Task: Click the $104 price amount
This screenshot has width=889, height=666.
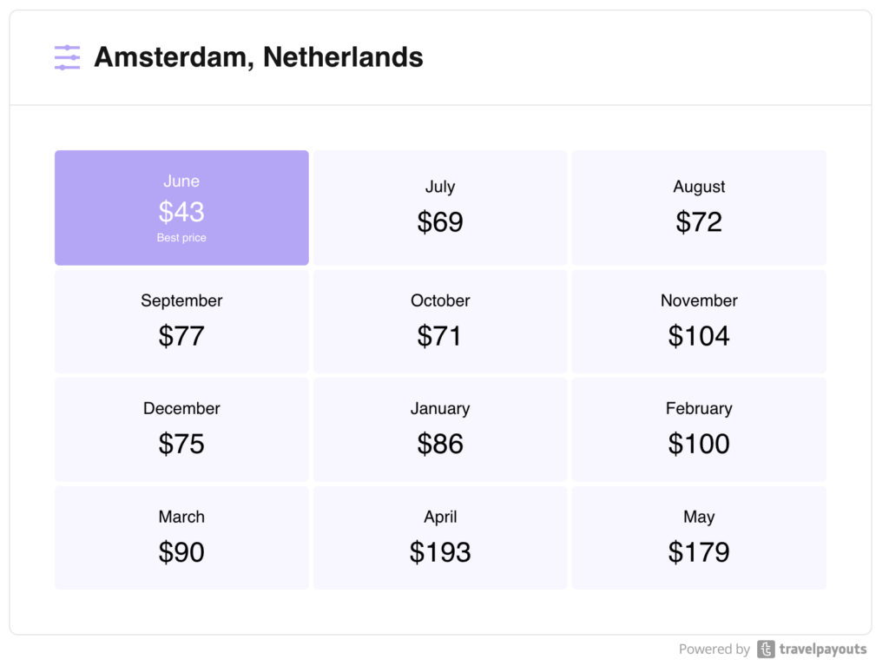Action: coord(699,336)
